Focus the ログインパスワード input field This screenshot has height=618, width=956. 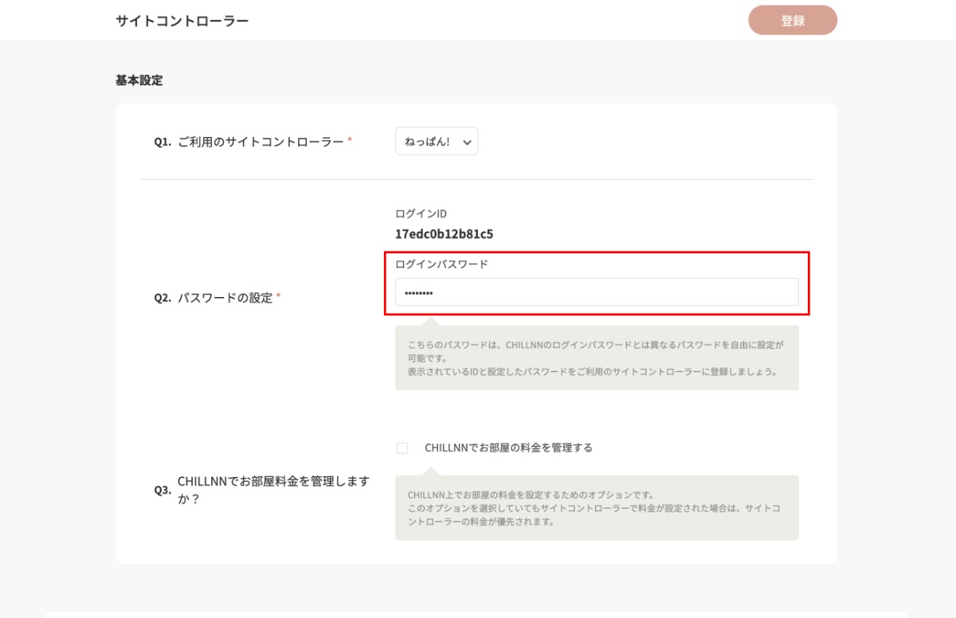coord(596,292)
